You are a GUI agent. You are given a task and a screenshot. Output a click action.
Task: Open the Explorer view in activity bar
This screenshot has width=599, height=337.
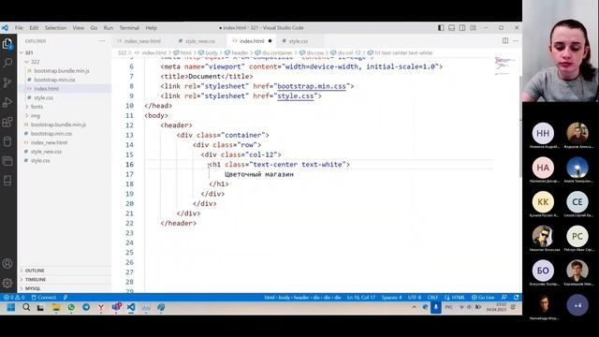point(7,44)
